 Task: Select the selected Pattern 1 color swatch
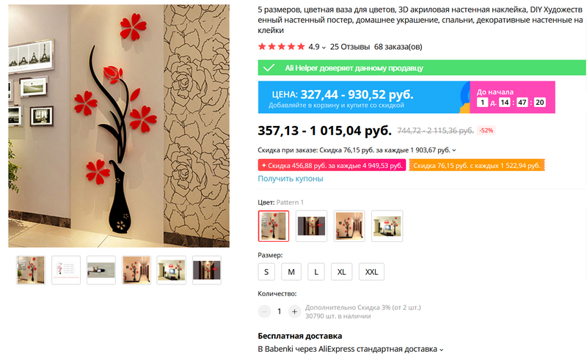[274, 226]
